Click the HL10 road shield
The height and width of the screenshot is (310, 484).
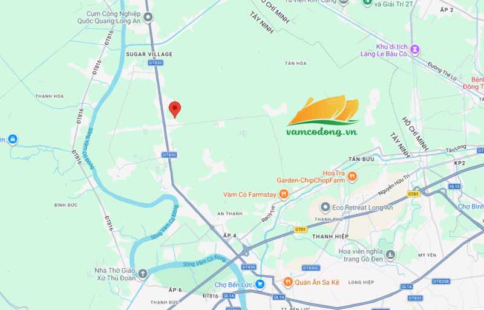pyautogui.click(x=454, y=186)
